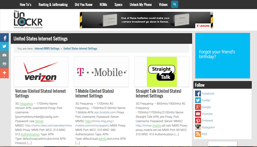
Task: Open the Unlock My Phone menu
Action: point(141,5)
